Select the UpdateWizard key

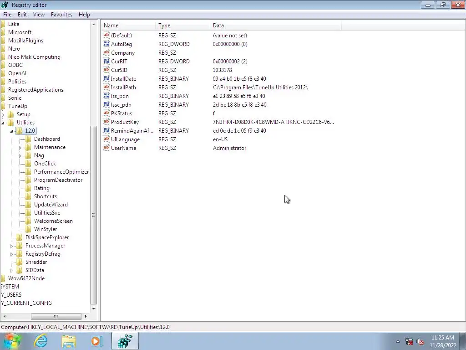[51, 205]
